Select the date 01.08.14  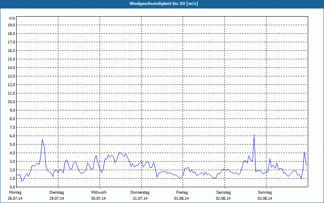point(181,199)
